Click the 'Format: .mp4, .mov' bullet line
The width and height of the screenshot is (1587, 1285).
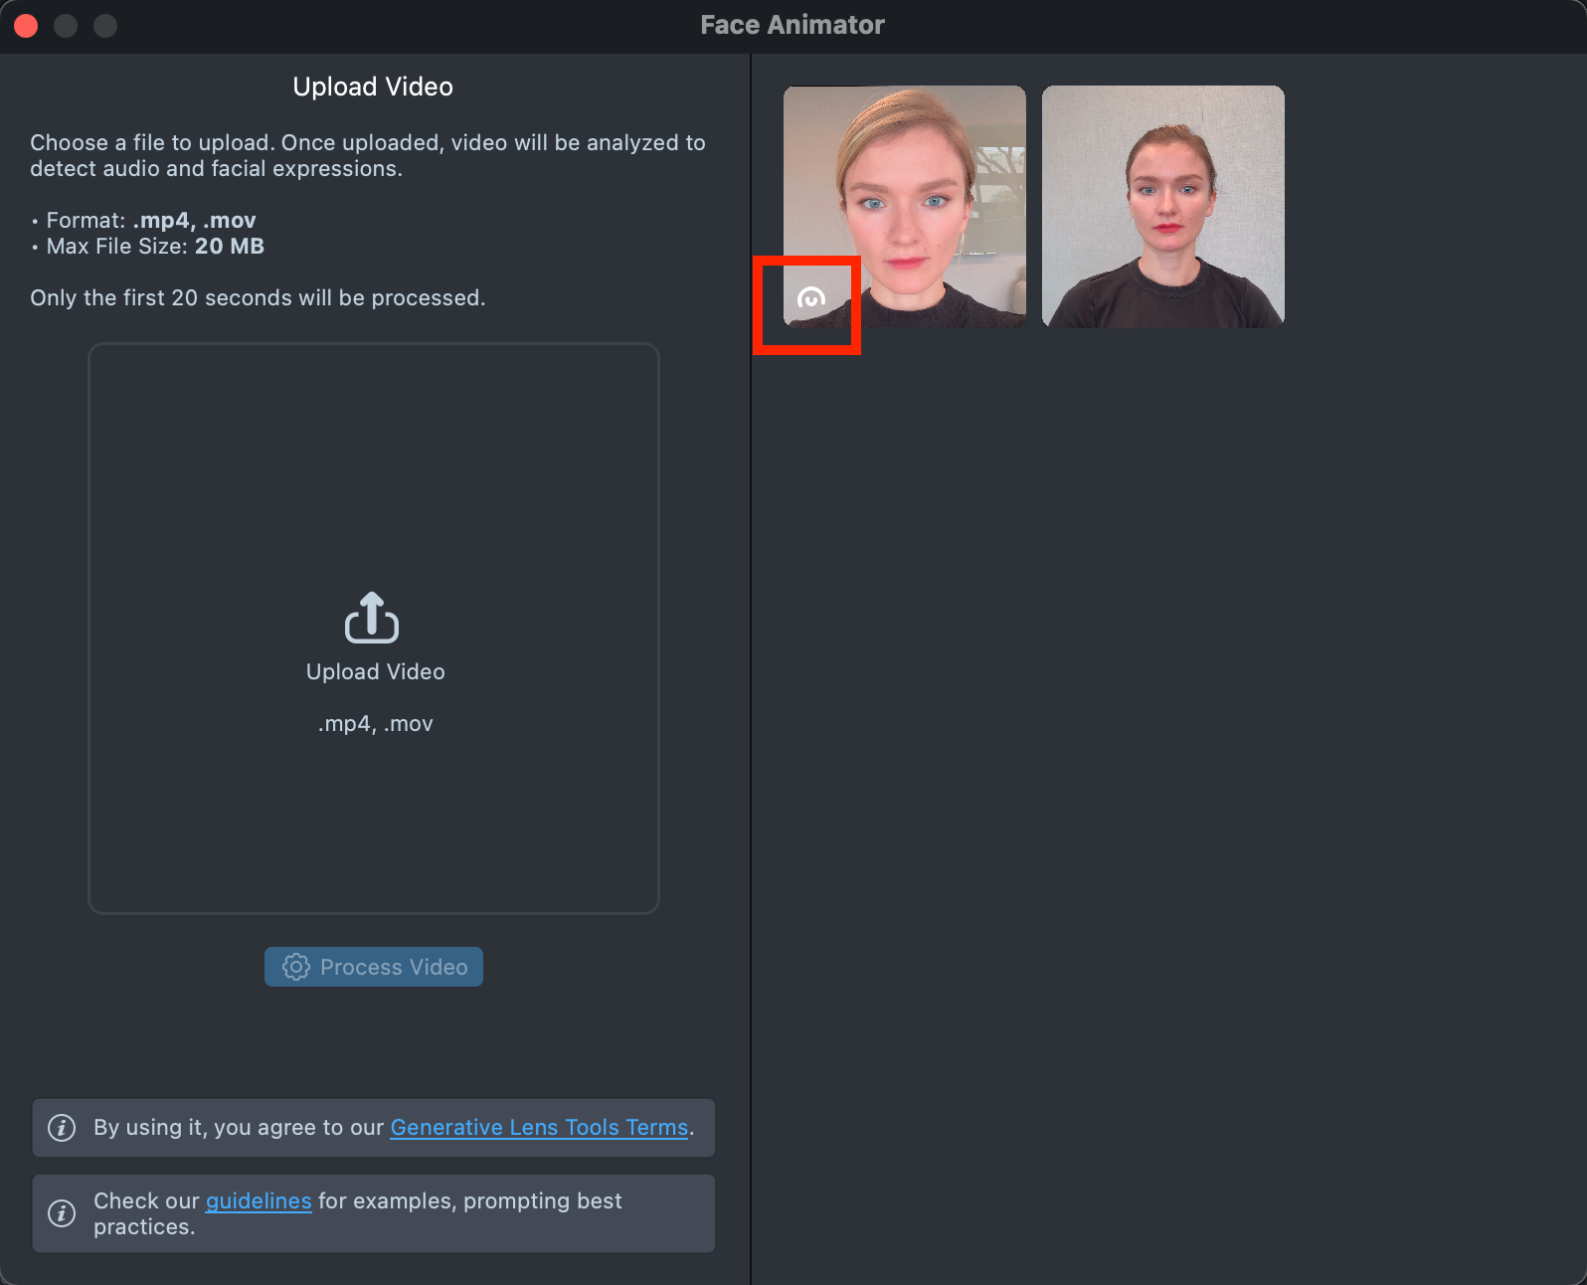click(150, 221)
